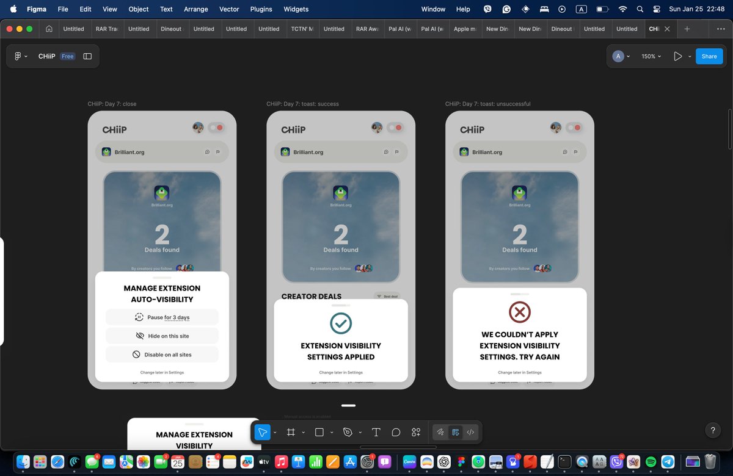Open the 150% zoom dropdown

click(x=651, y=56)
